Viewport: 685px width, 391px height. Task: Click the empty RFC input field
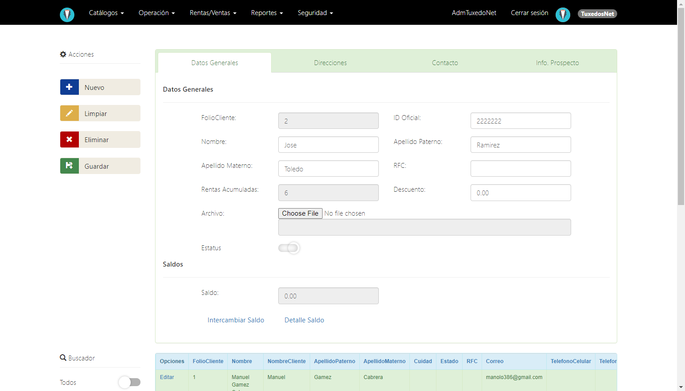(521, 169)
